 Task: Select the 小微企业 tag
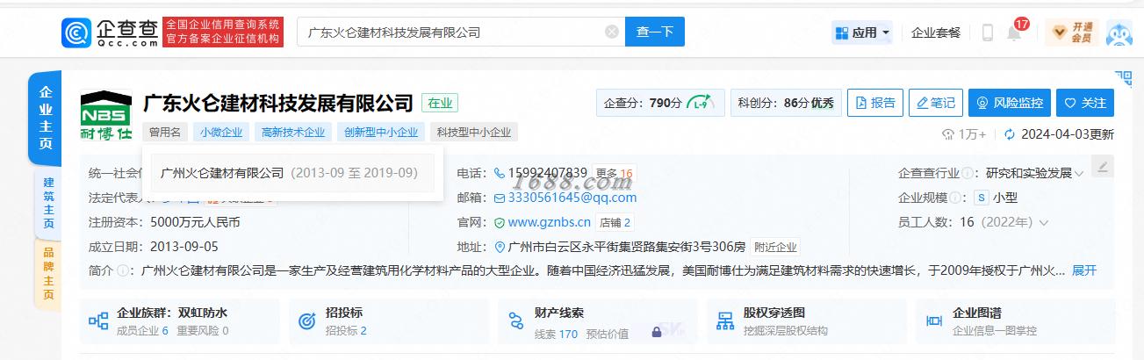point(220,133)
